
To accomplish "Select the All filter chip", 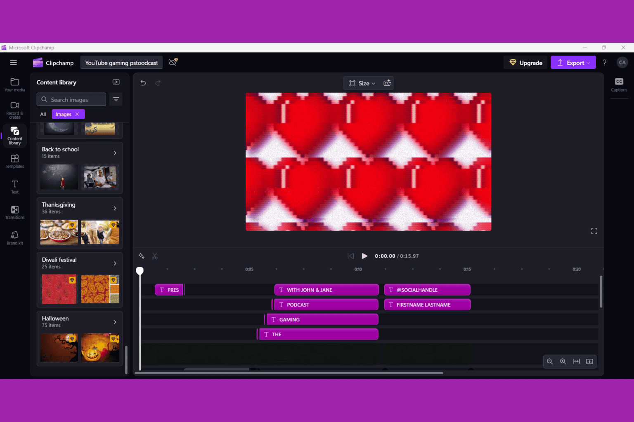I will 43,114.
